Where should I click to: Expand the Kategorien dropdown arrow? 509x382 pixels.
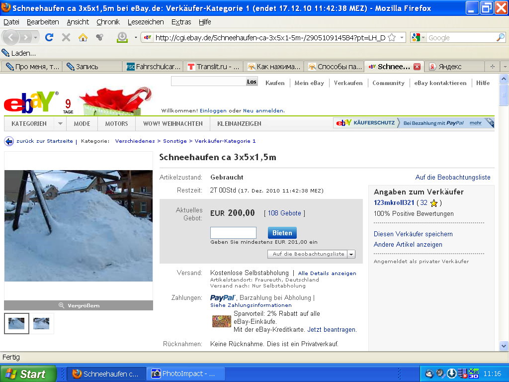60,124
